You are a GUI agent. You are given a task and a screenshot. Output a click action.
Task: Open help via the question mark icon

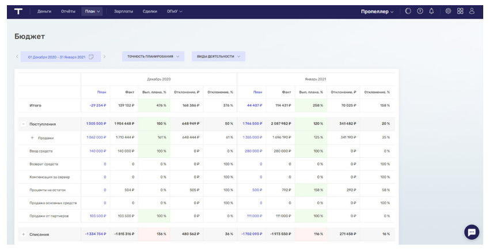(x=420, y=11)
